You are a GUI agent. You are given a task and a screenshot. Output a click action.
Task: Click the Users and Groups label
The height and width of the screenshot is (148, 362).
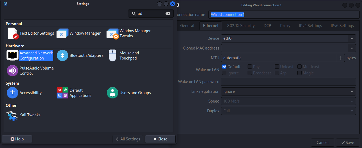135,93
